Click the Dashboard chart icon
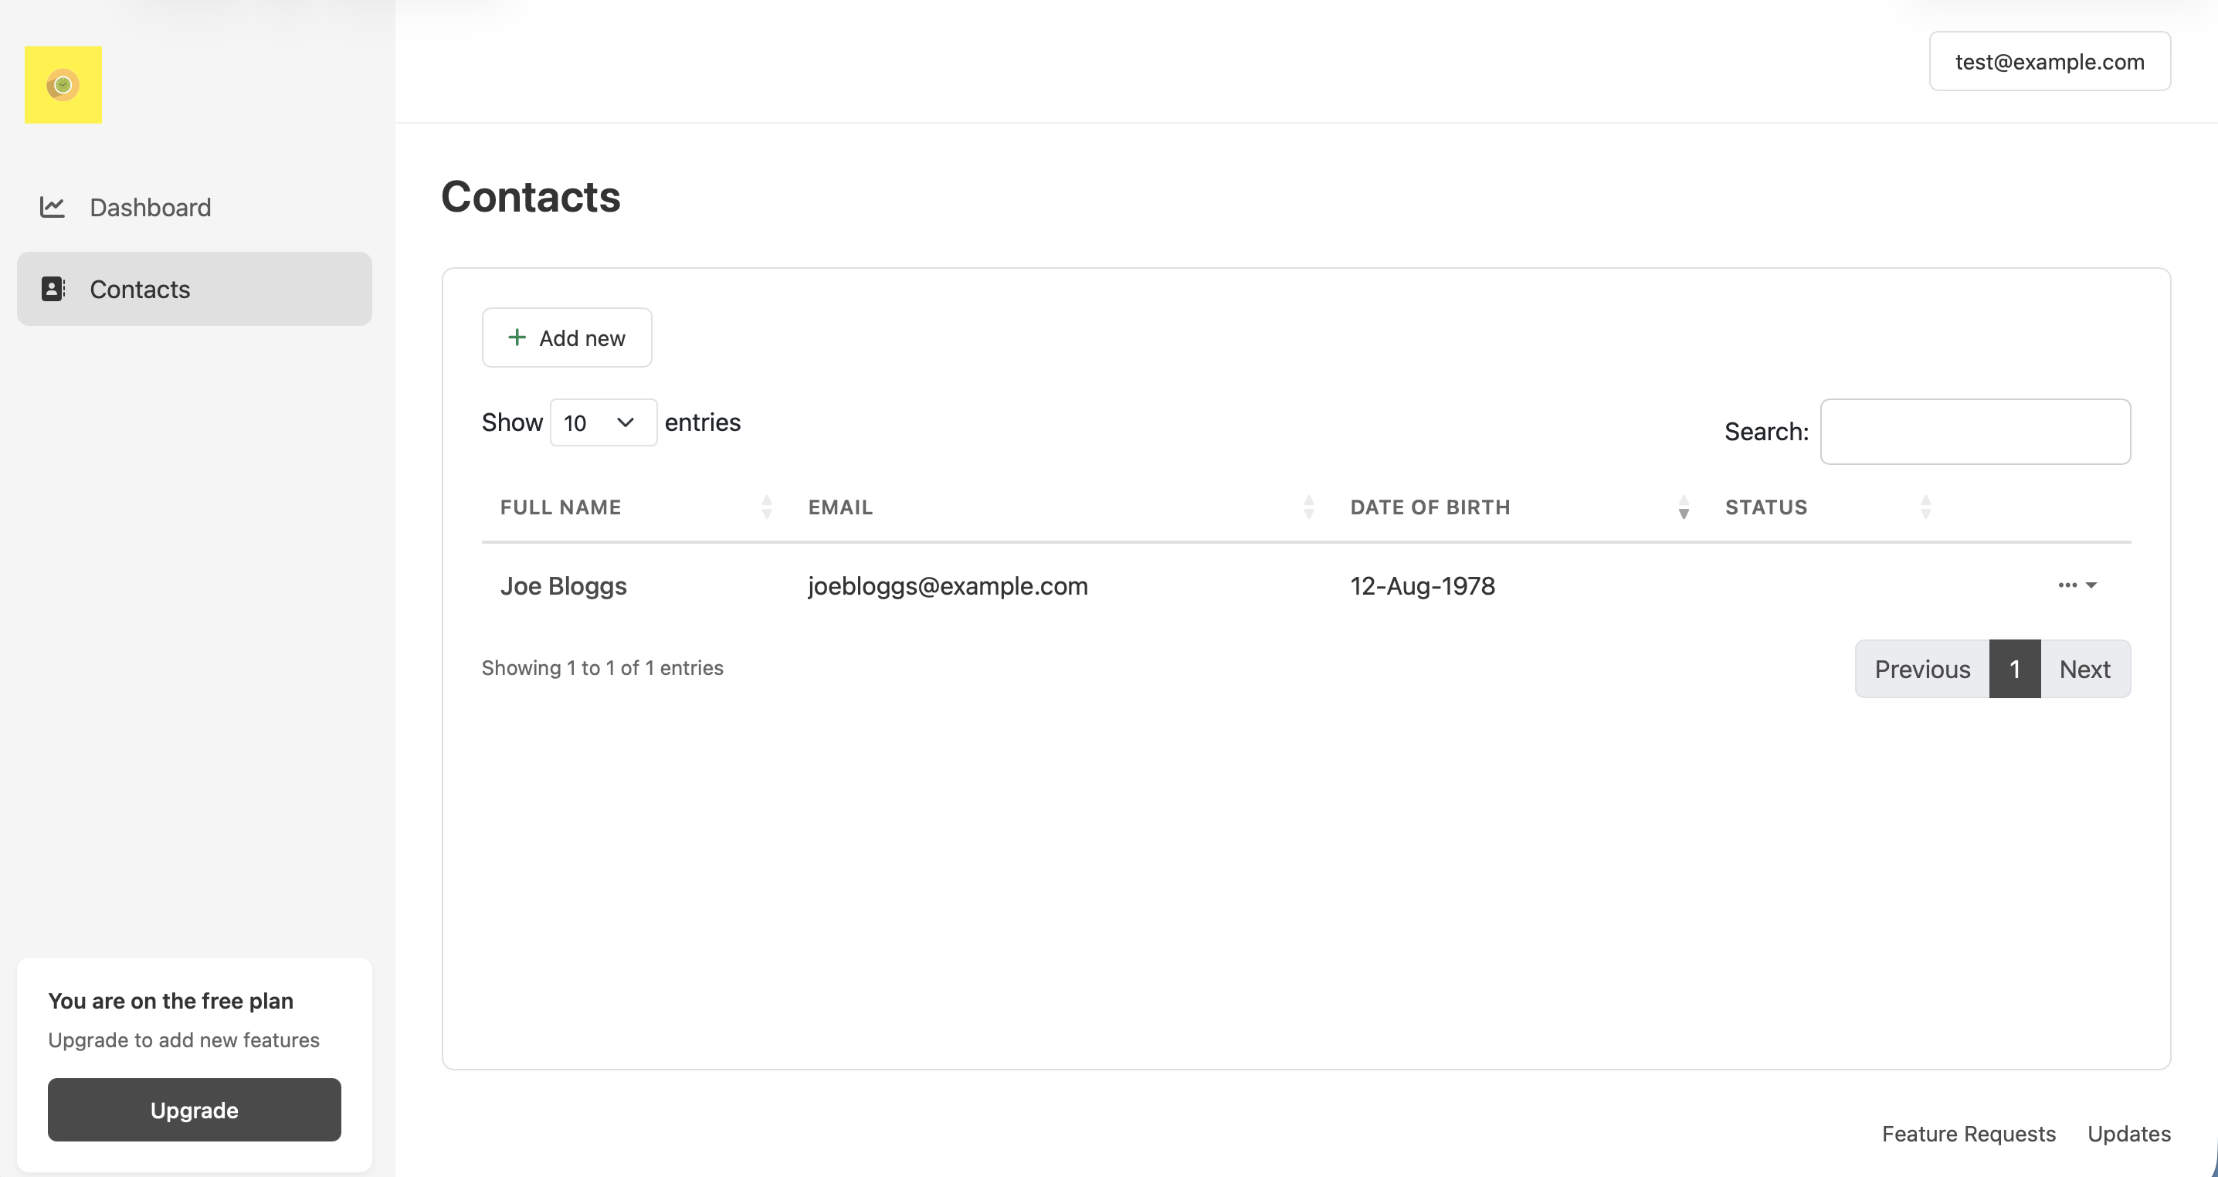 [53, 207]
